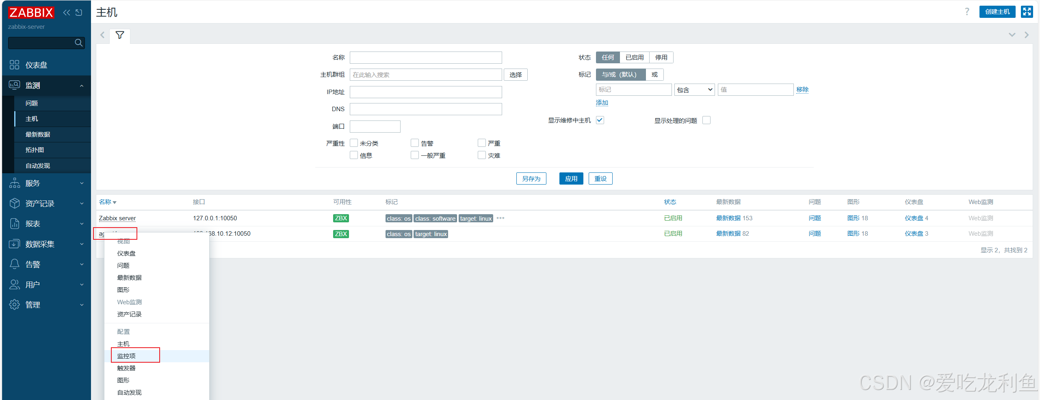Open the 包含 tag operator dropdown
Screen dimensions: 1040x400
click(x=695, y=90)
